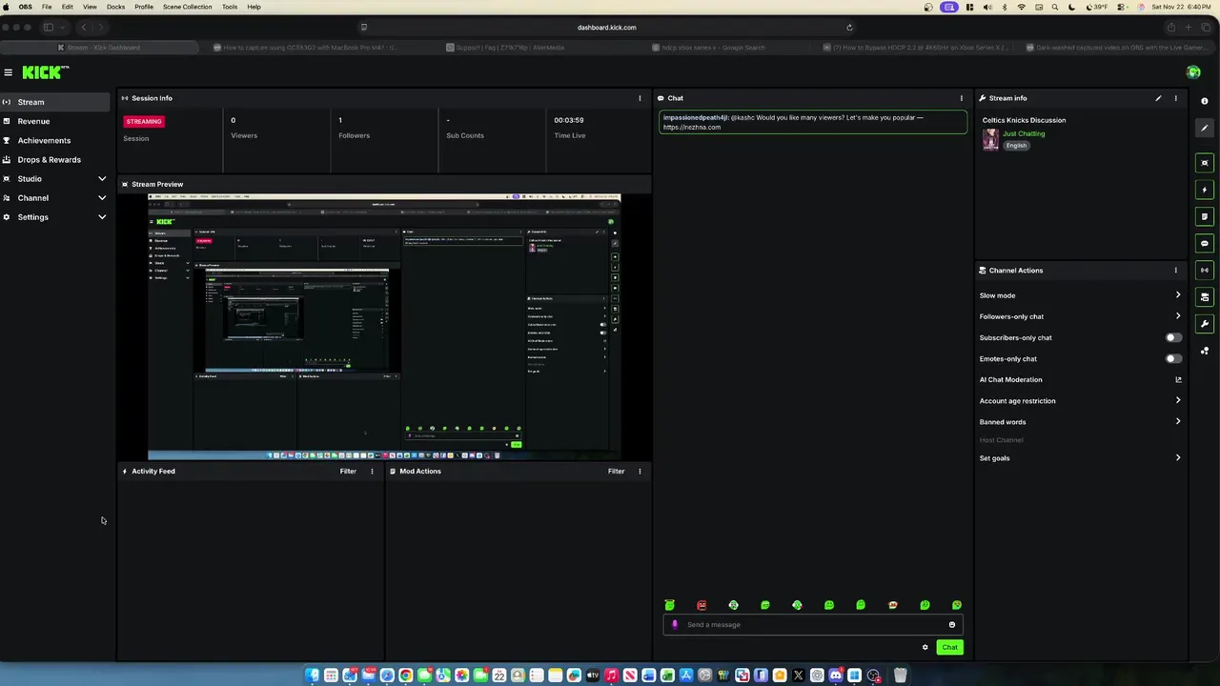Open Channel Actions panel three-dot menu
Image resolution: width=1220 pixels, height=686 pixels.
pyautogui.click(x=1175, y=271)
